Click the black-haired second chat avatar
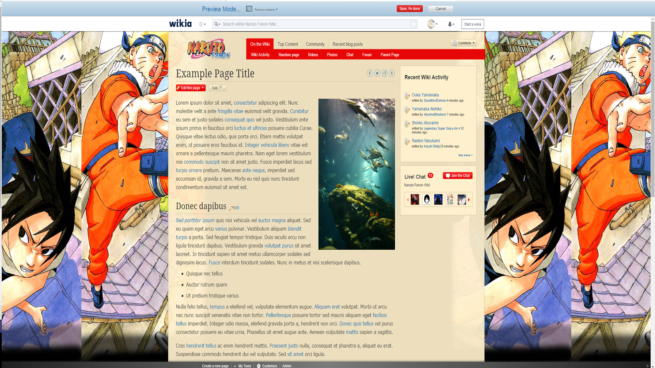Screen dimensions: 655x368 pyautogui.click(x=426, y=199)
